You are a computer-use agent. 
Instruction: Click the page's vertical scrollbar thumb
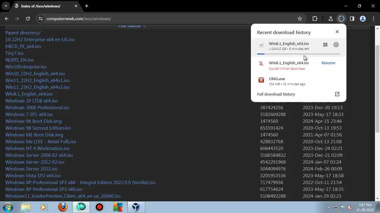coord(377,89)
